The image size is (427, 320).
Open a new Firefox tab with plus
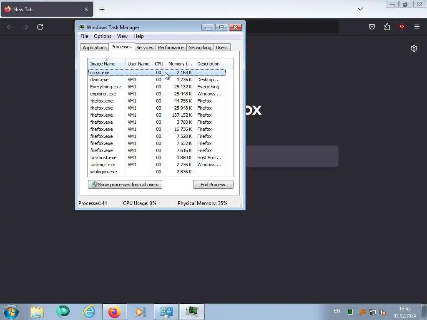coord(102,10)
